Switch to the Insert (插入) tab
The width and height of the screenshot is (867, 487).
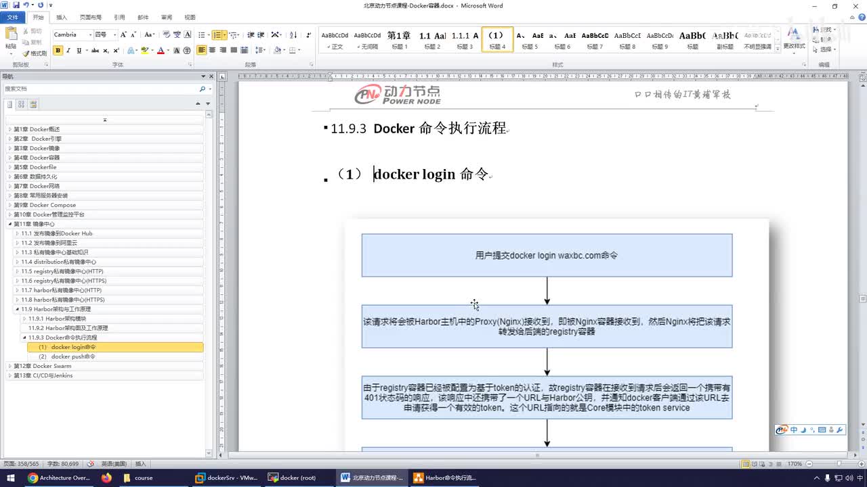tap(62, 18)
